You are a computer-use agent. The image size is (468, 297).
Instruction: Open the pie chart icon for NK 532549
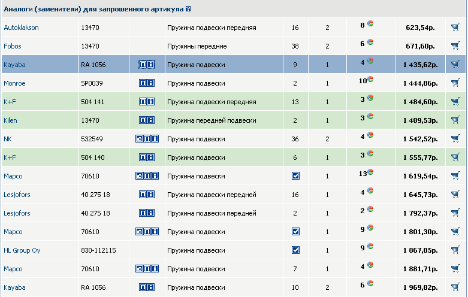(370, 135)
